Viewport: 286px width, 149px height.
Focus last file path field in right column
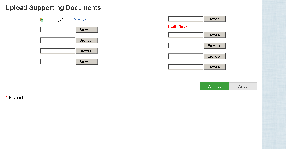pyautogui.click(x=186, y=67)
